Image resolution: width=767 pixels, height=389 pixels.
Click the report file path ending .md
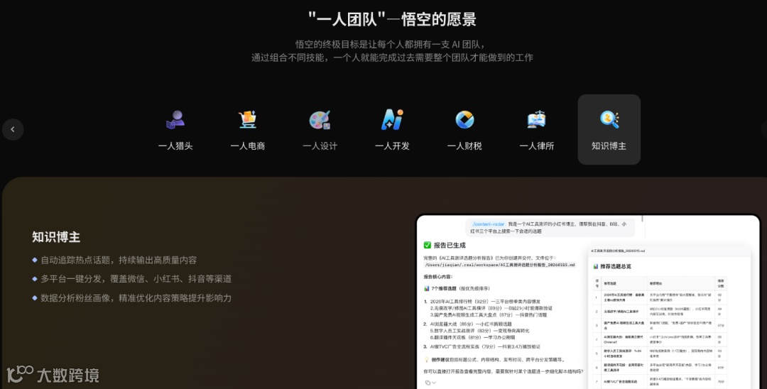pos(499,265)
